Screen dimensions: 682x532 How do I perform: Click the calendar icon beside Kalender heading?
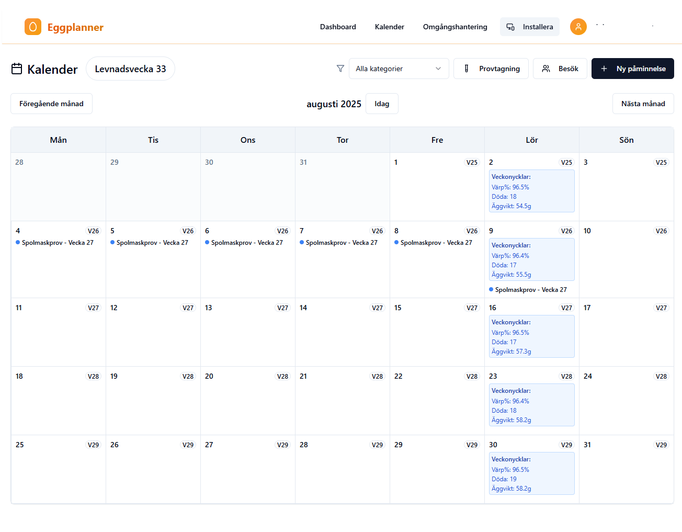pyautogui.click(x=17, y=69)
